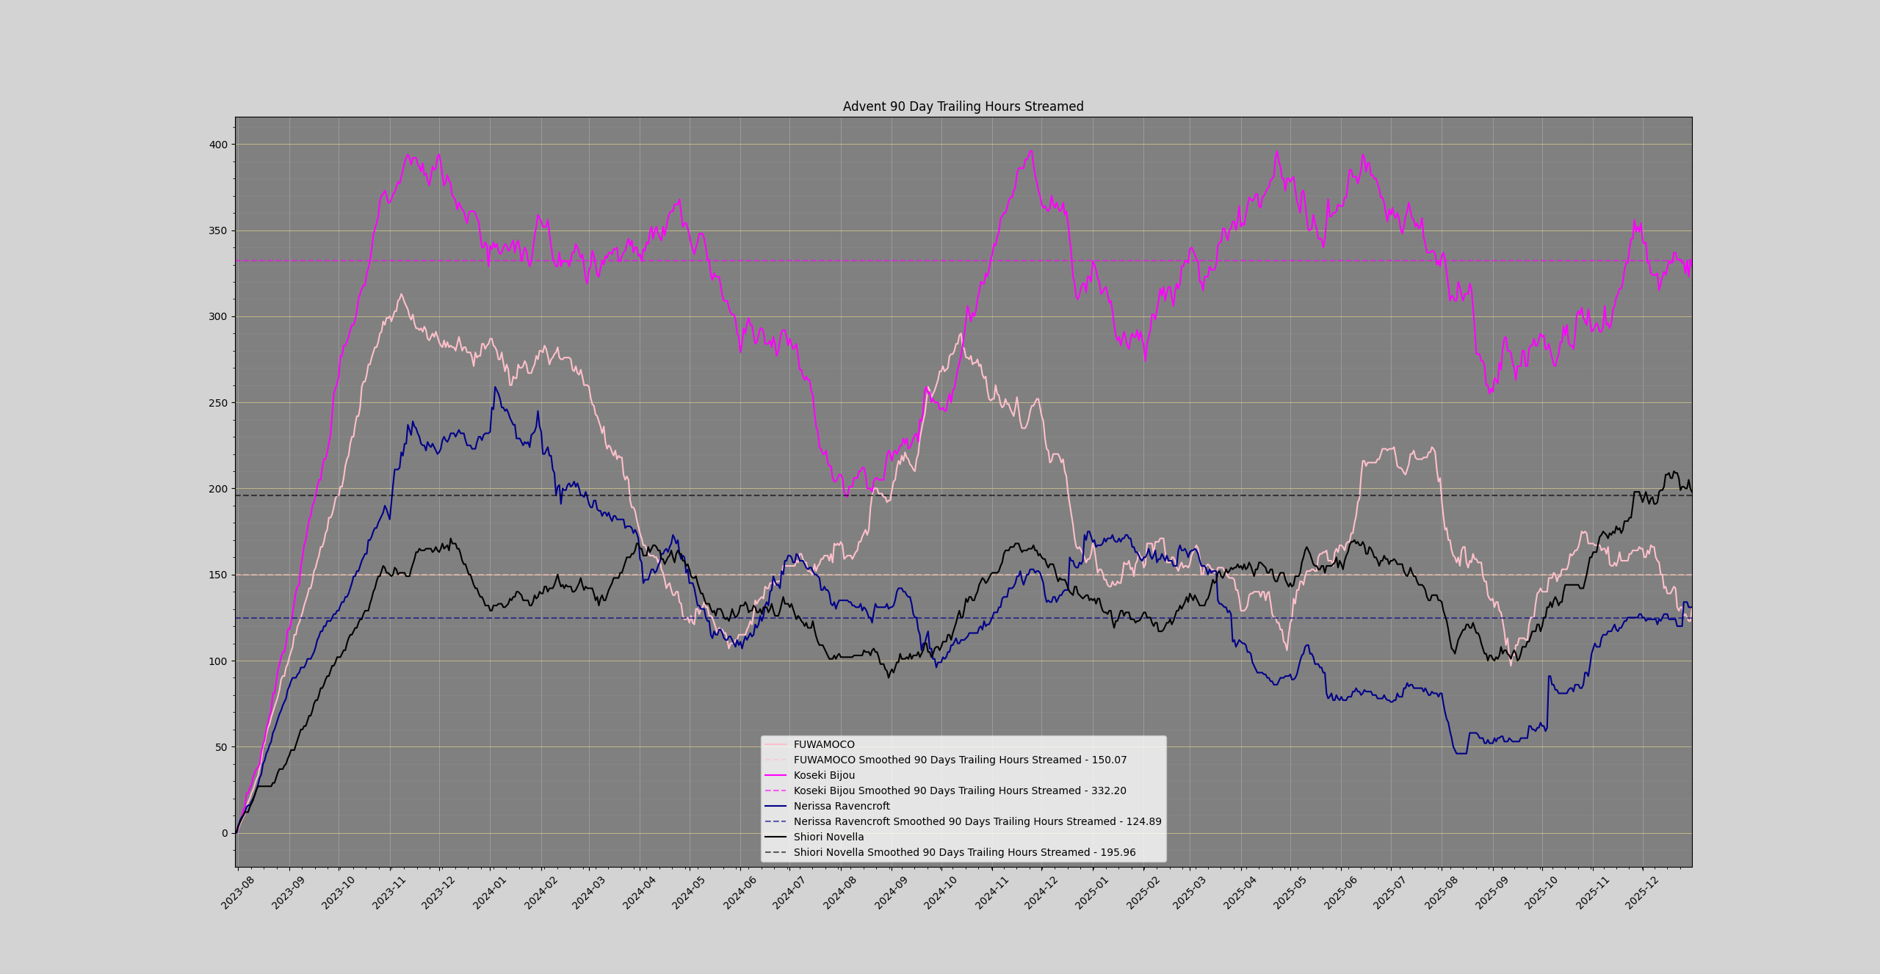The height and width of the screenshot is (974, 1880).
Task: Click the 2024-01 x-axis tick label
Action: click(489, 893)
